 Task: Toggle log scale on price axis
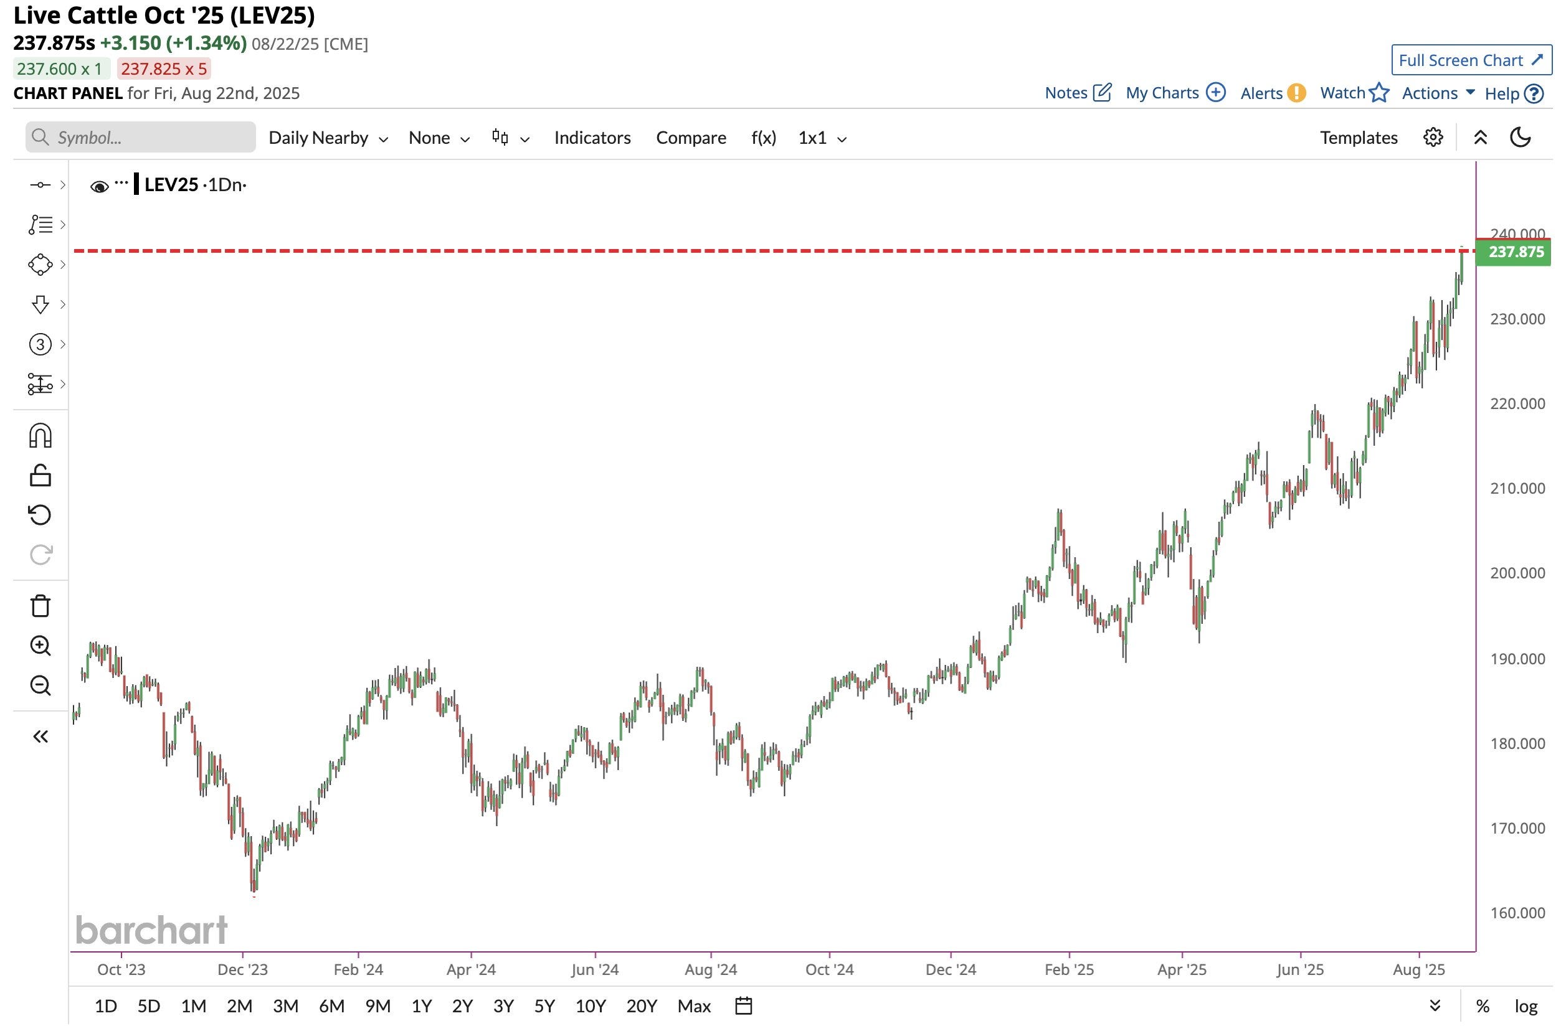pos(1526,1006)
